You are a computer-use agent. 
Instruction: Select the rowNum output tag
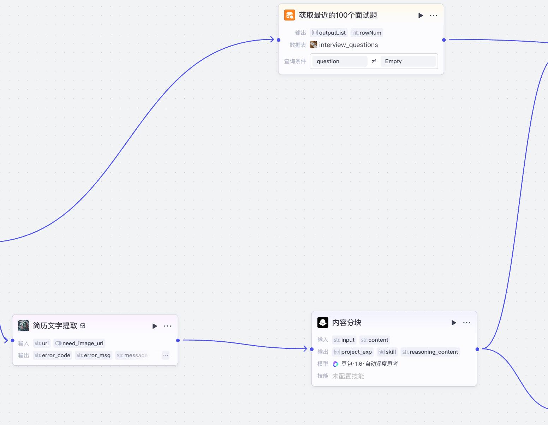tap(367, 33)
